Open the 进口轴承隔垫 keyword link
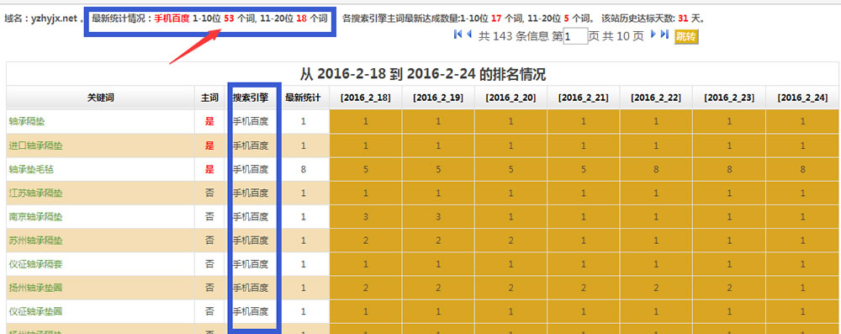The height and width of the screenshot is (334, 841). point(35,146)
